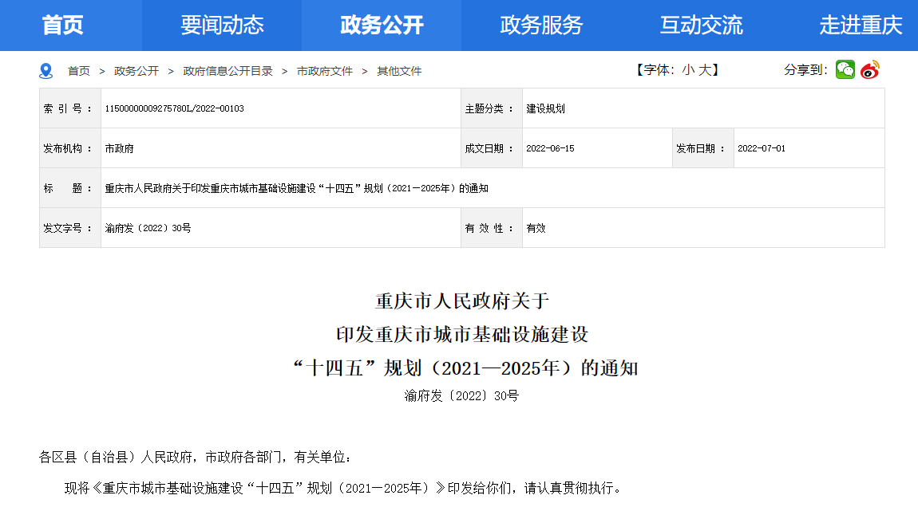Set font size to small (小)
This screenshot has height=507, width=918.
click(688, 70)
